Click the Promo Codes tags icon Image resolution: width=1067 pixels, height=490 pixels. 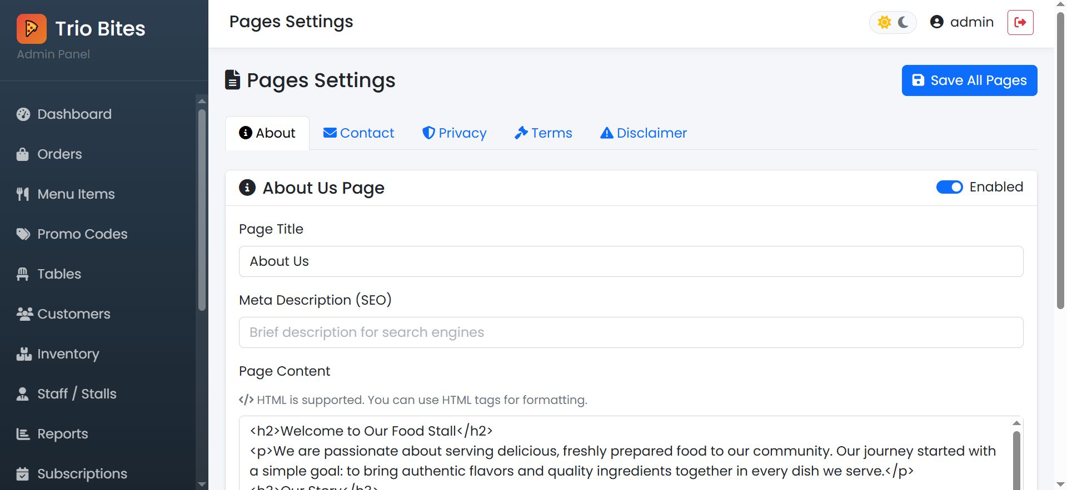click(23, 234)
